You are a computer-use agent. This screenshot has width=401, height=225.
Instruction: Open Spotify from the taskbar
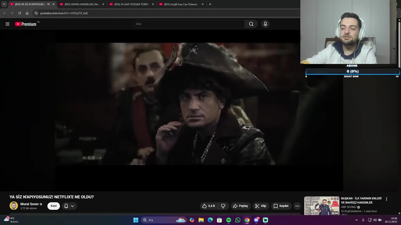(x=229, y=220)
